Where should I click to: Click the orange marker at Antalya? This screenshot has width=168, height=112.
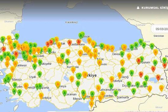(x=41, y=96)
